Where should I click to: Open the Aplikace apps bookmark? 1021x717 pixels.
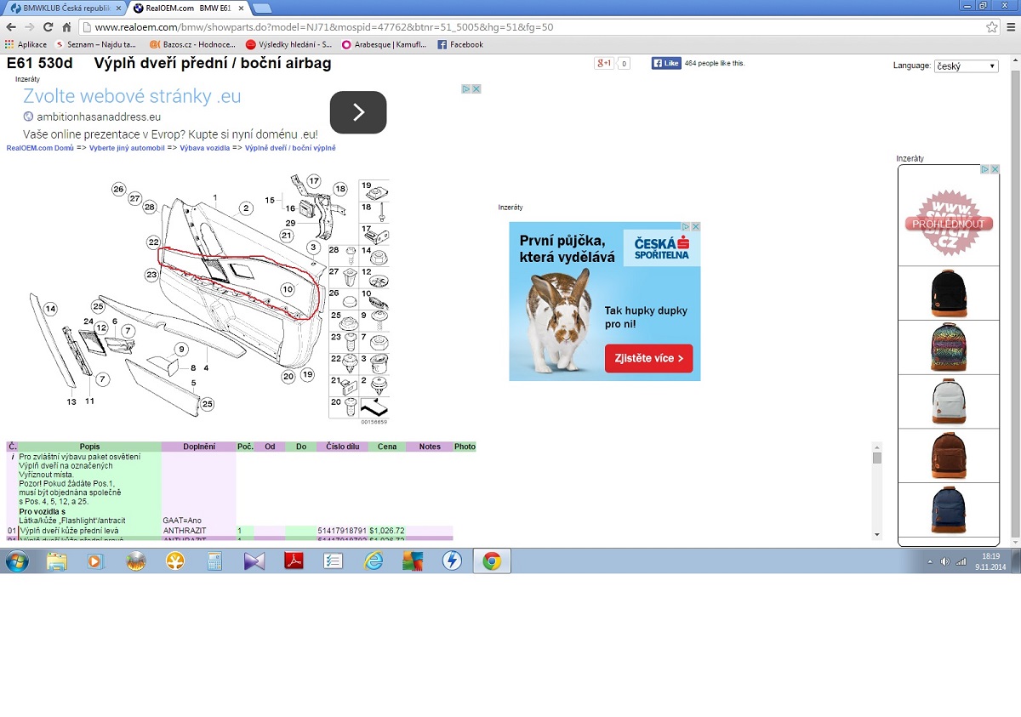26,44
